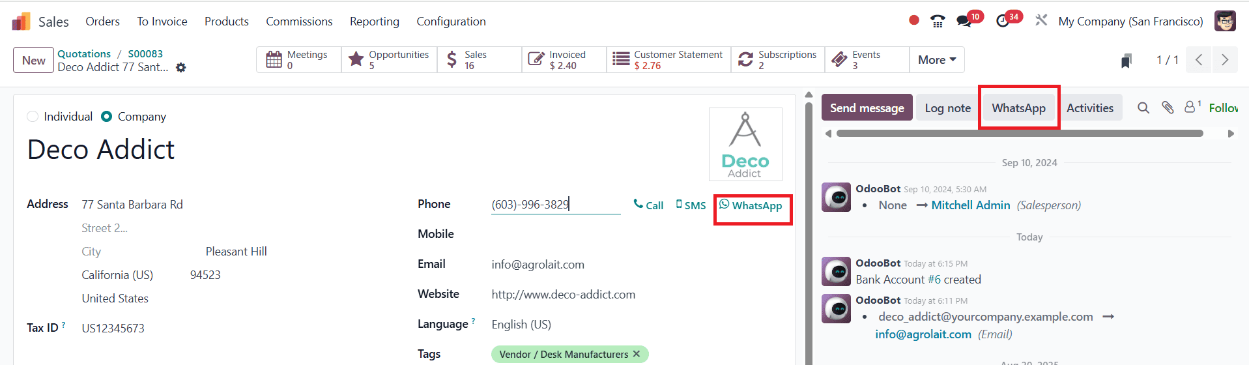1249x365 pixels.
Task: Open Subscriptions stat button
Action: point(778,60)
